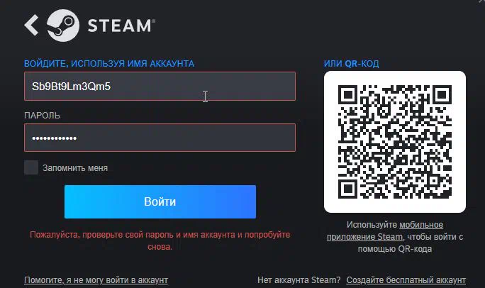
Task: Focus the ПАРОЛЬ password field
Action: click(x=160, y=138)
